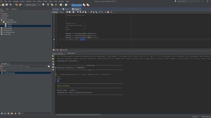Image resolution: width=211 pixels, height=118 pixels.
Task: Click the Debug Project icon
Action: (61, 5)
